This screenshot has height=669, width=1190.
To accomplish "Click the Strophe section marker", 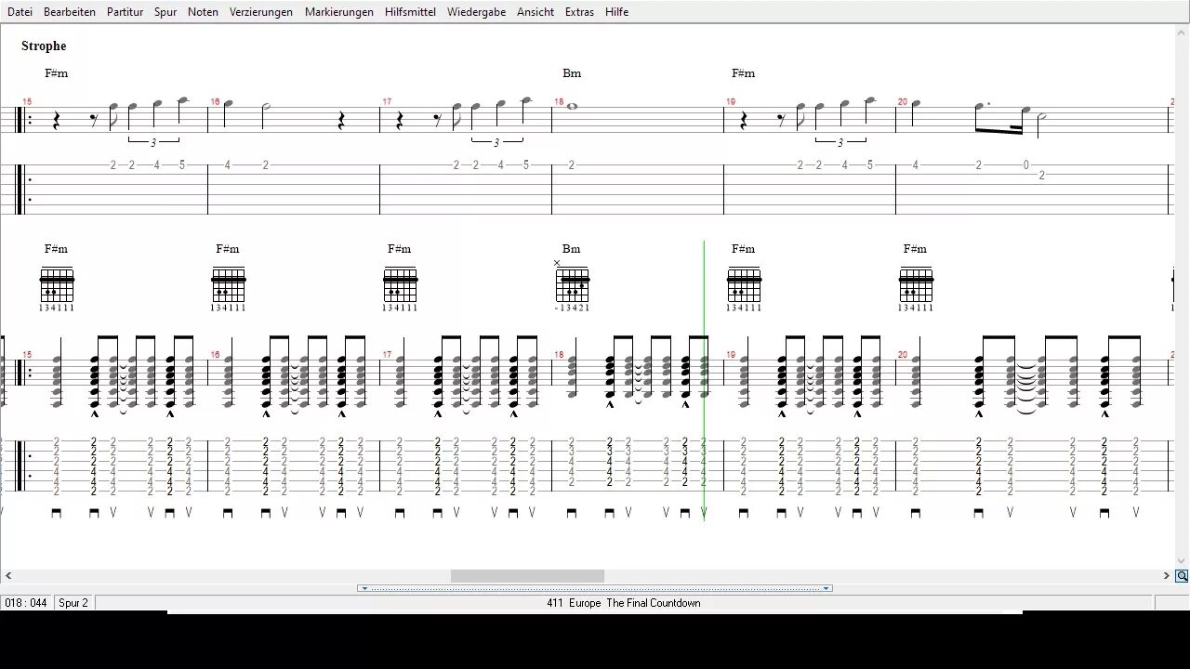I will (44, 46).
